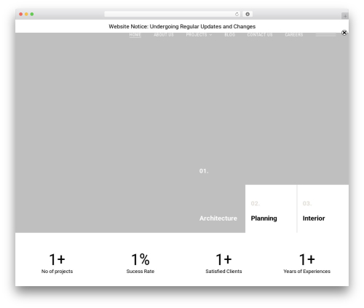Screen dimensions: 364x308
Task: Navigate to Contact Us
Action: pos(260,35)
